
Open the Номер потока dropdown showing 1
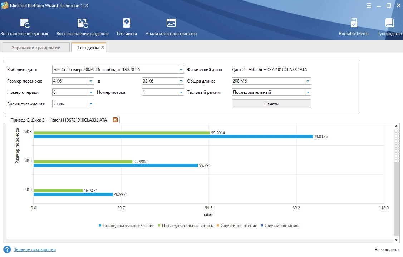181,92
